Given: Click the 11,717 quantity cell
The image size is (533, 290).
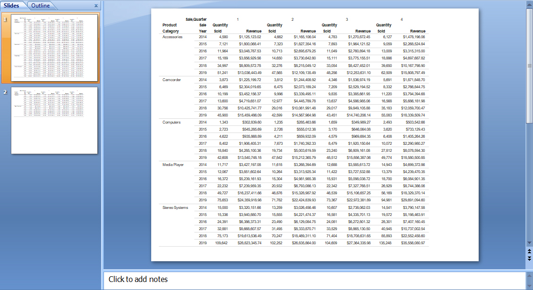Looking at the screenshot, I should [223, 165].
